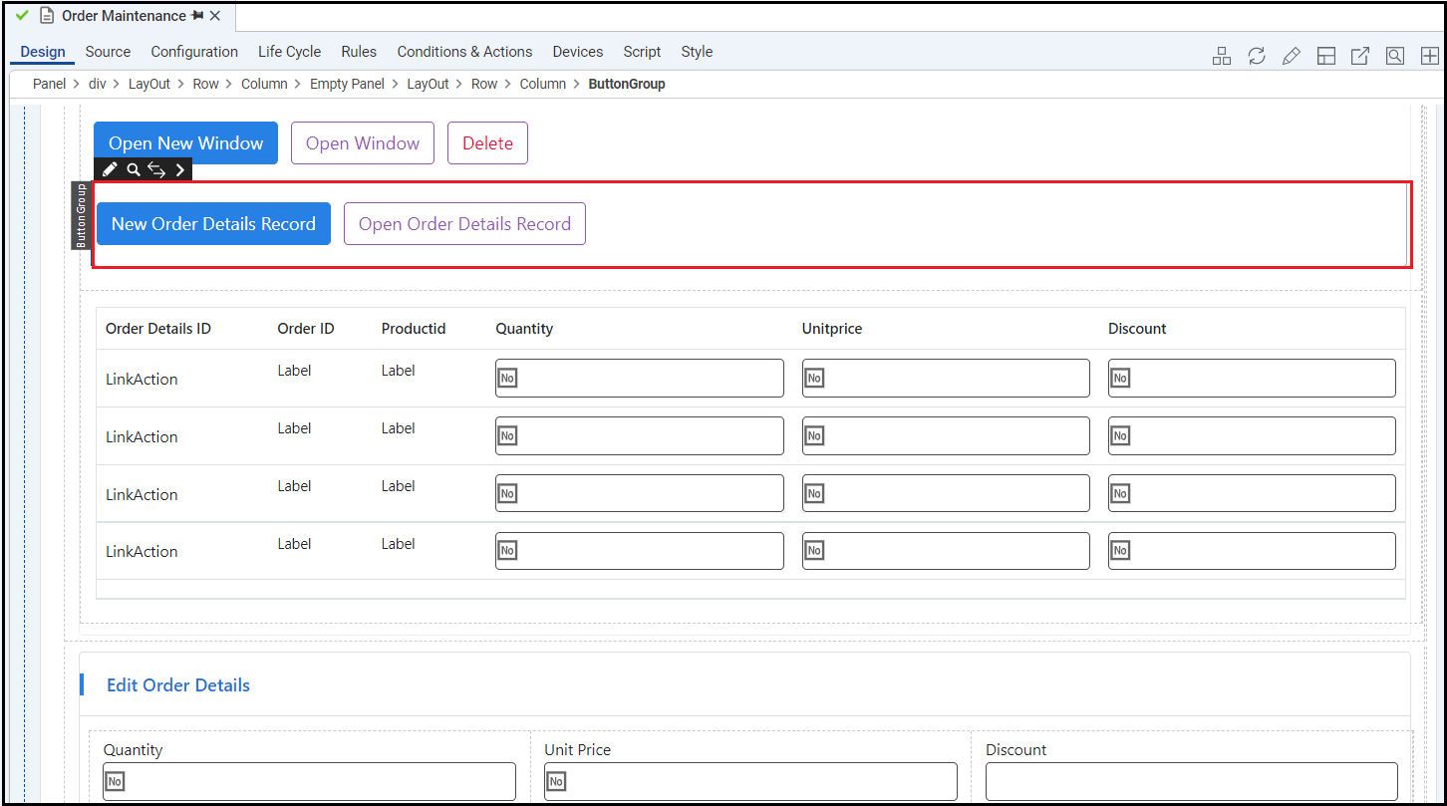Expand the right chevron in the floating toolbar

[179, 169]
